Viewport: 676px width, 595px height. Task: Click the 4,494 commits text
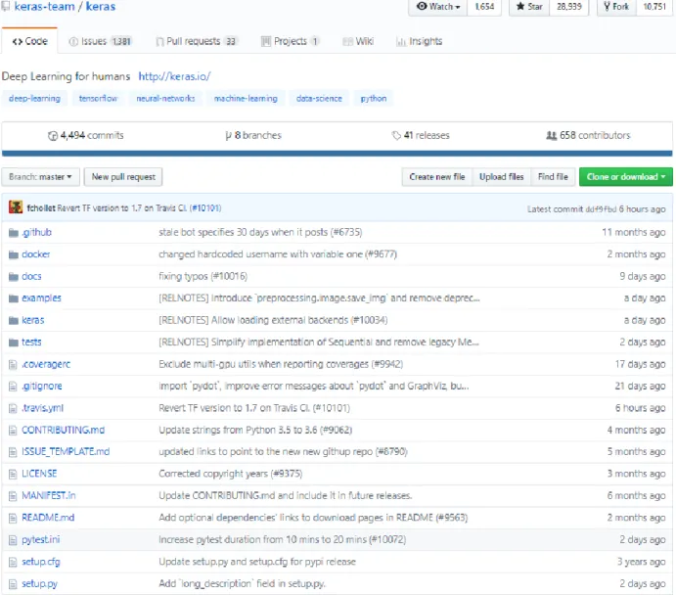(x=92, y=135)
